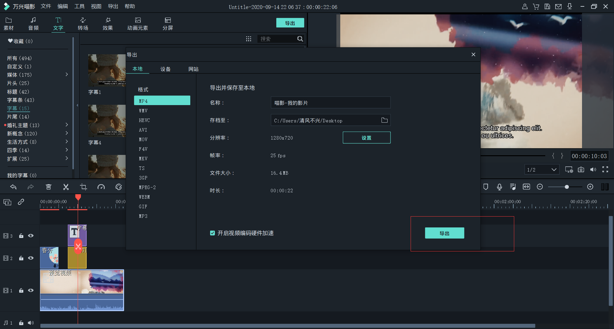Screen dimensions: 614x329
Task: Open preview quality 1/2 dropdown
Action: tap(542, 170)
